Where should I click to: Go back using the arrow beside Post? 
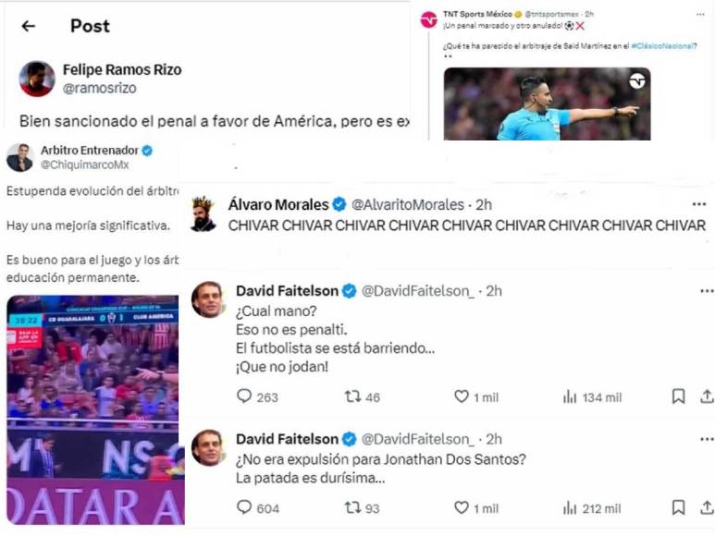click(29, 27)
